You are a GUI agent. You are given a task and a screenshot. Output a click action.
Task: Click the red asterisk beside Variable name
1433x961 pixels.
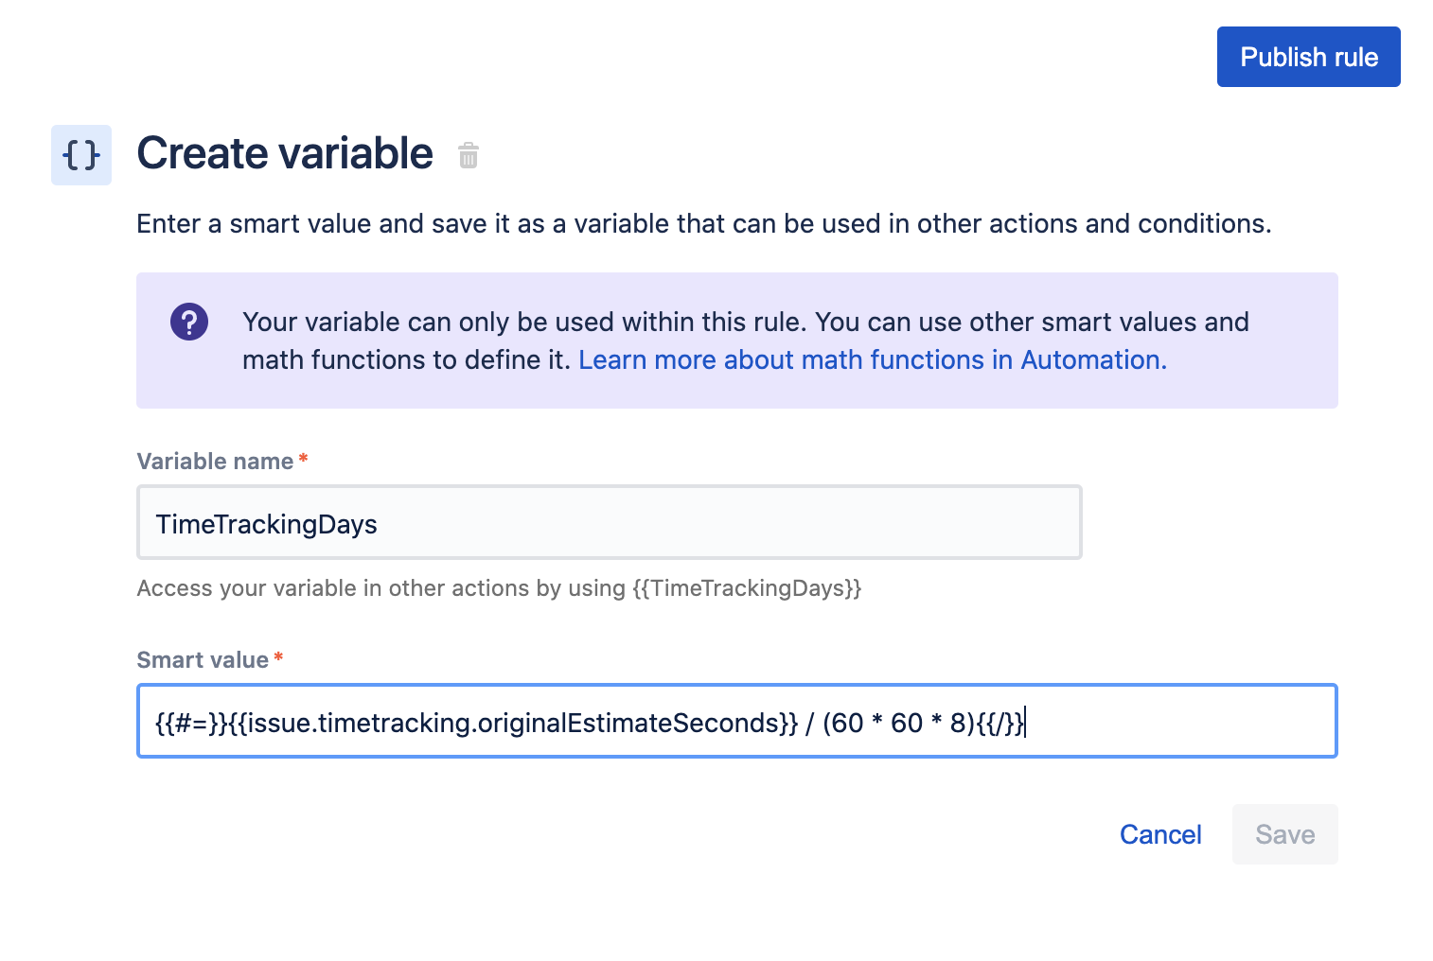303,459
